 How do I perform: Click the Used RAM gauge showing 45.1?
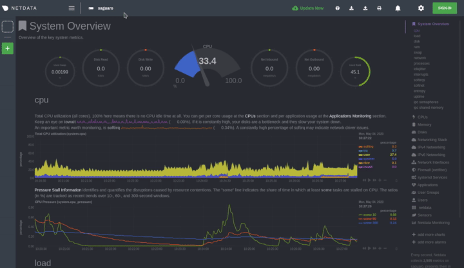point(355,72)
